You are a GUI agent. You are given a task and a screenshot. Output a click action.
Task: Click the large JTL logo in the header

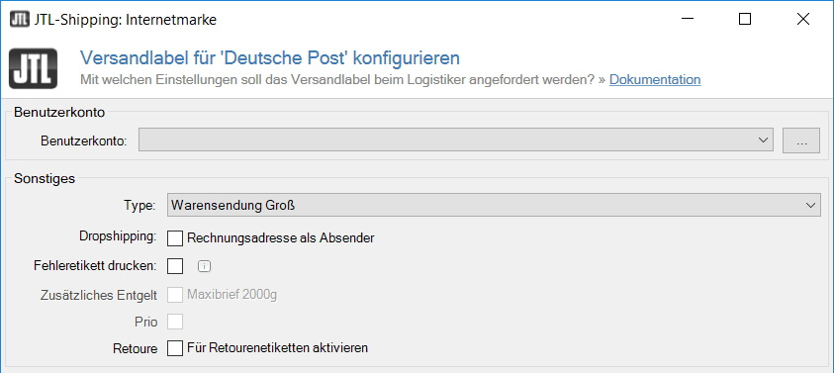coord(33,68)
